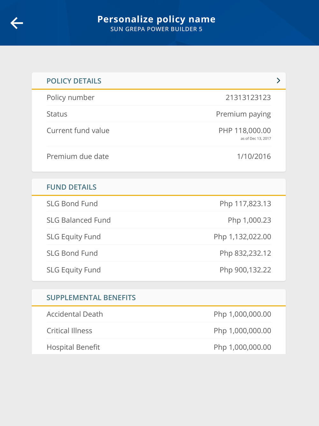The height and width of the screenshot is (426, 319).
Task: Tap the Status Premium paying row
Action: 159,114
